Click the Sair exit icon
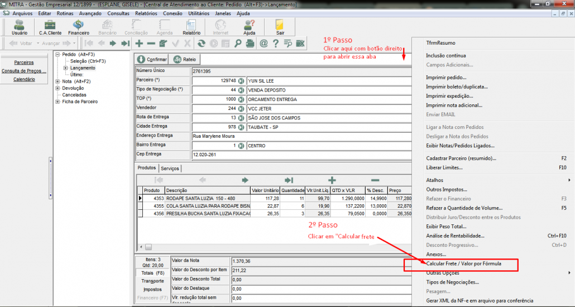 point(280,27)
